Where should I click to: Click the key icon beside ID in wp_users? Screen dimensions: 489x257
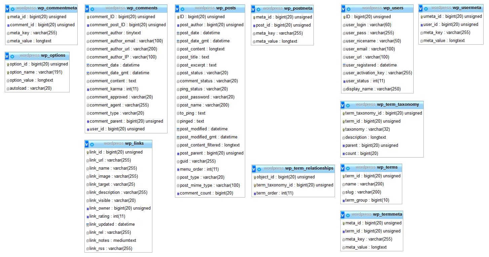point(344,16)
